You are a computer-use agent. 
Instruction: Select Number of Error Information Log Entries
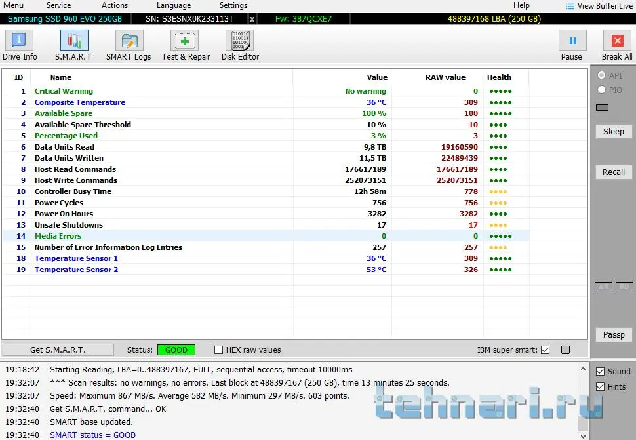266,247
